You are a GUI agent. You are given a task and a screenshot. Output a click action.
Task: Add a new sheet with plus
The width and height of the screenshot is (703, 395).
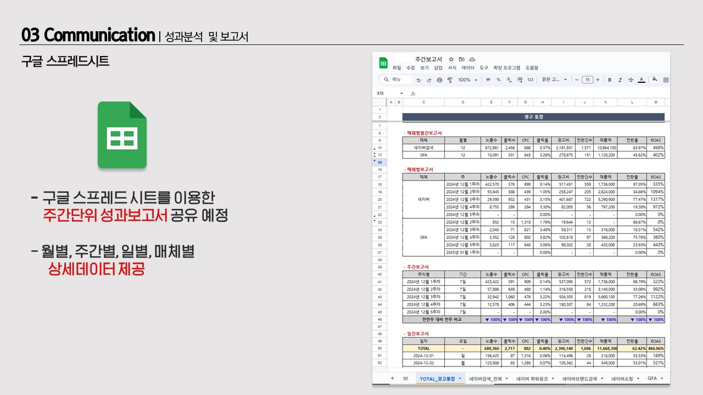pos(392,379)
